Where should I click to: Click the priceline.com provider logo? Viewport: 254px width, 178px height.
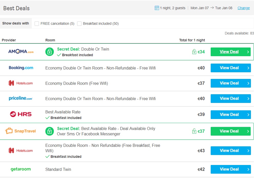(x=21, y=98)
